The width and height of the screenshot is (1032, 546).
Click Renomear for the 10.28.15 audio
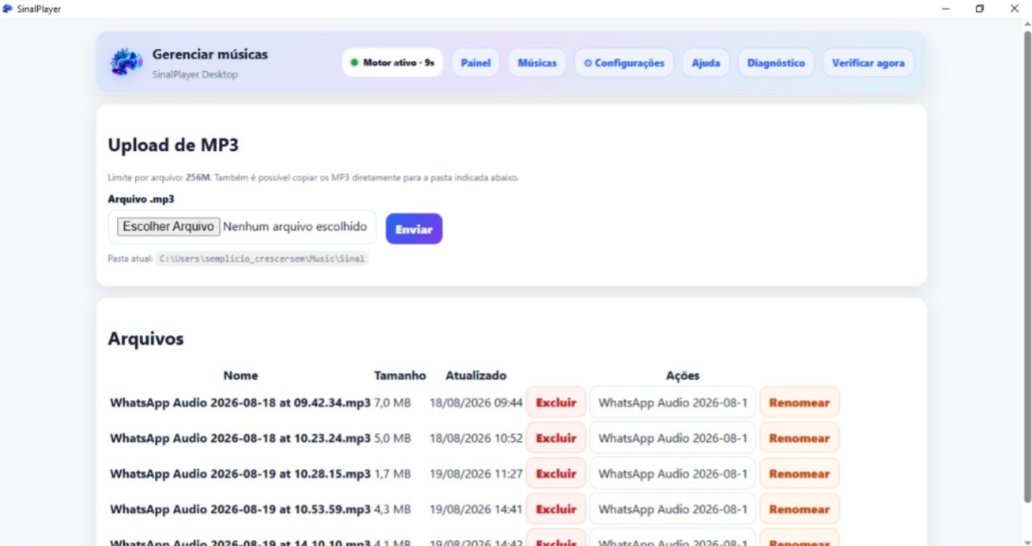click(799, 474)
